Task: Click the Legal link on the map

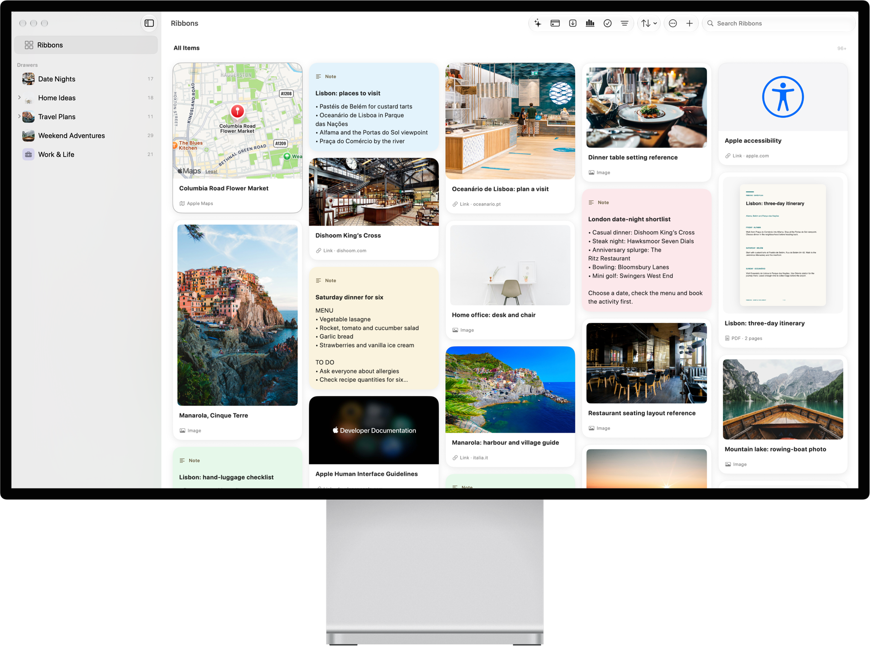Action: (211, 172)
